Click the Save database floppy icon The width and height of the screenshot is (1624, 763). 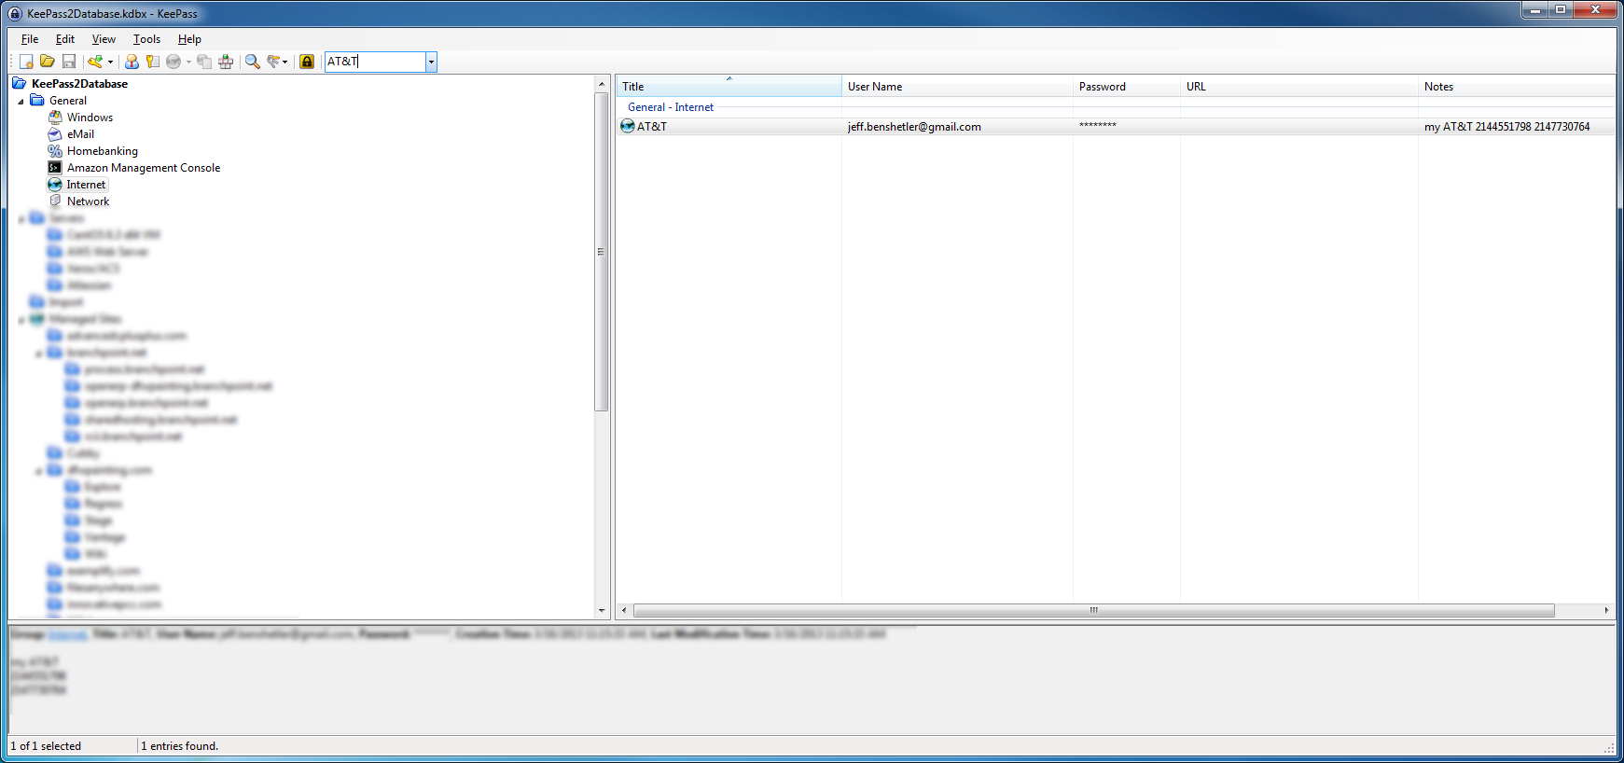pyautogui.click(x=69, y=62)
